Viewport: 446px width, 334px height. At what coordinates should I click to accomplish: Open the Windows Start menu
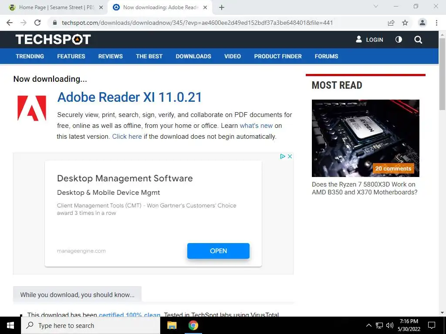[10, 325]
